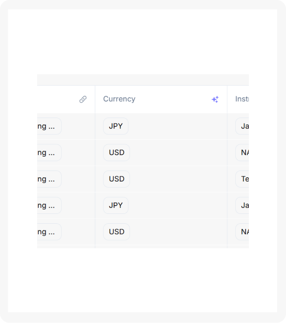Click the USD chip in the second row

coord(117,152)
